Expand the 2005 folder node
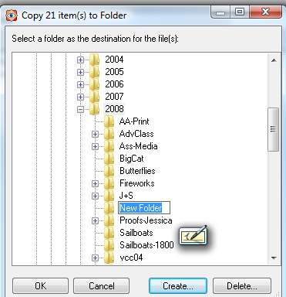 [x=80, y=72]
